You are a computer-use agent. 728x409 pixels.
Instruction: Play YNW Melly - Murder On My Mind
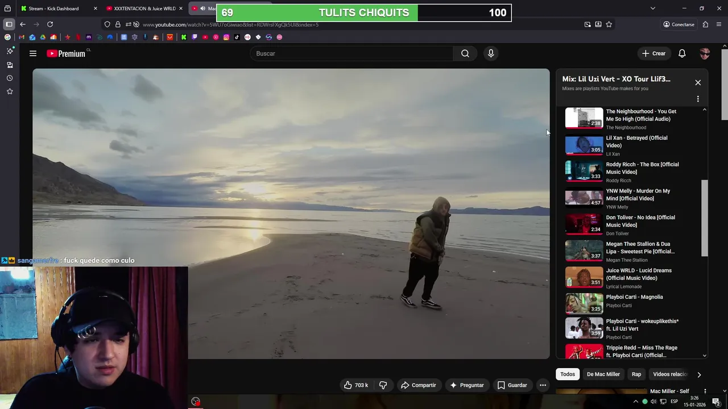622,198
